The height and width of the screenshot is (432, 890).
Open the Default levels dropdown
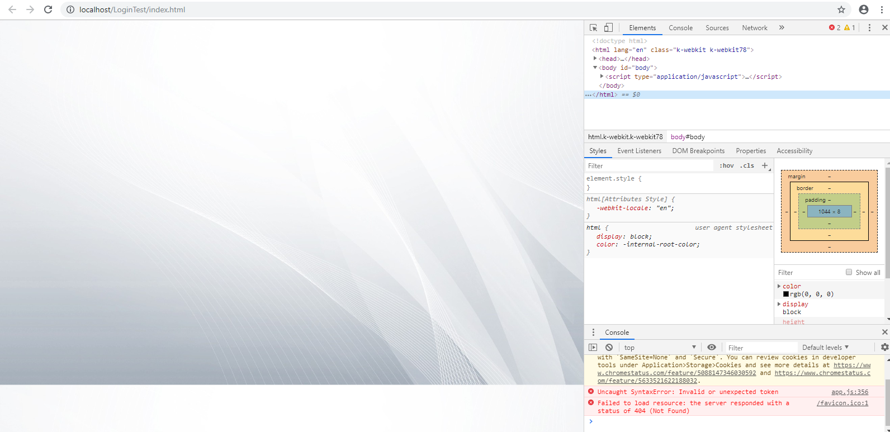click(x=825, y=348)
